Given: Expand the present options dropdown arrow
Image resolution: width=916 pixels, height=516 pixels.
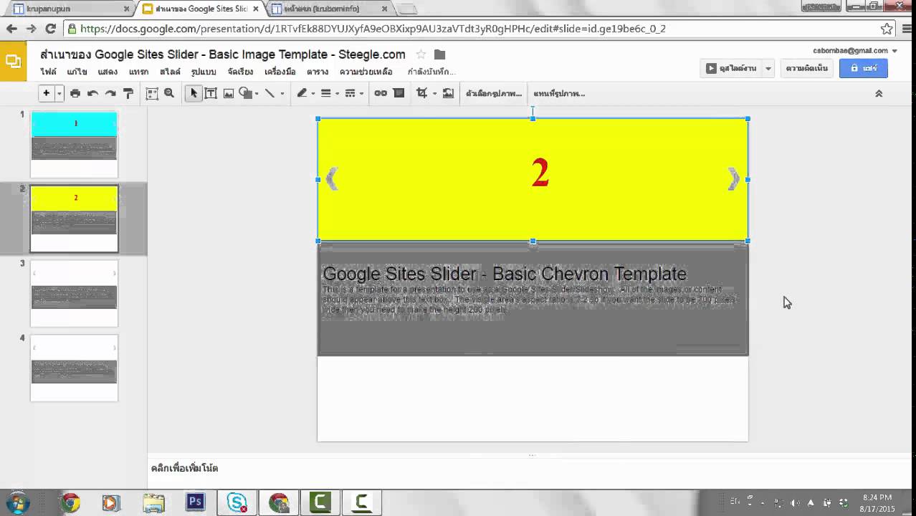Looking at the screenshot, I should (768, 68).
